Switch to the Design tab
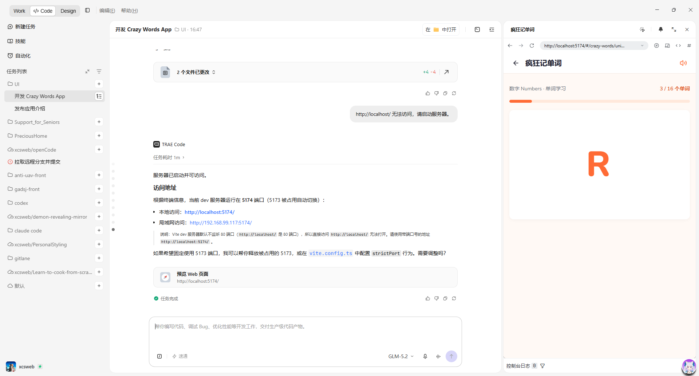This screenshot has width=699, height=376. (x=68, y=11)
